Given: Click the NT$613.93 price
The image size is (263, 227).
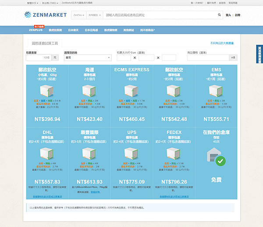Looking at the screenshot, I should pyautogui.click(x=89, y=182).
